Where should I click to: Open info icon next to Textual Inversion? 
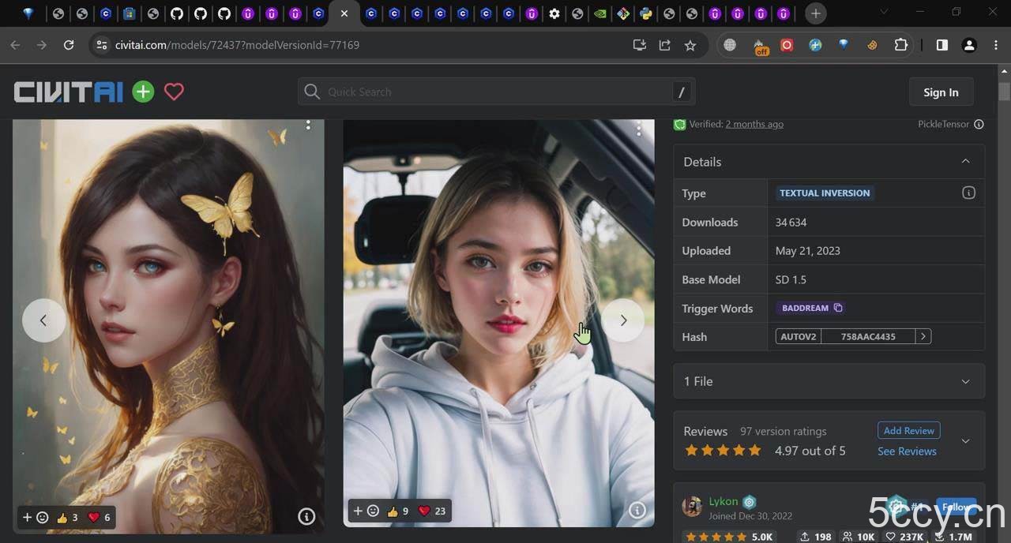click(x=968, y=193)
